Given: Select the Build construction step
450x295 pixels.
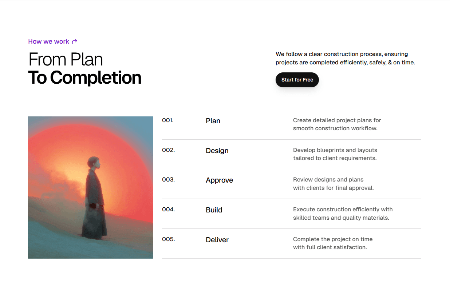Looking at the screenshot, I should click(x=214, y=210).
